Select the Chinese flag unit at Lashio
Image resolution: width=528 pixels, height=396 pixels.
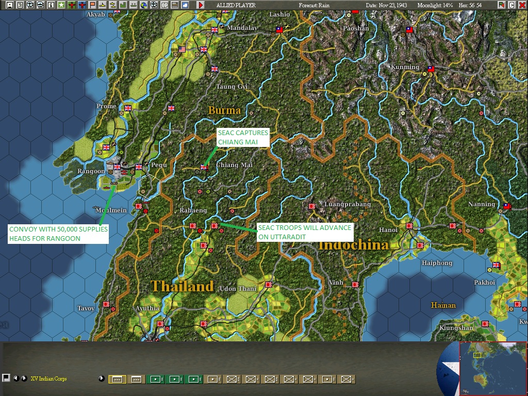click(279, 29)
